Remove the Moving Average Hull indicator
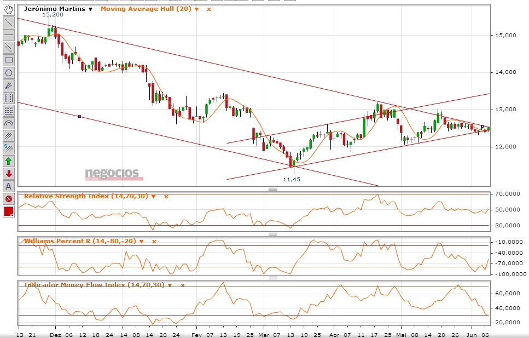This screenshot has width=529, height=338. 209,9
